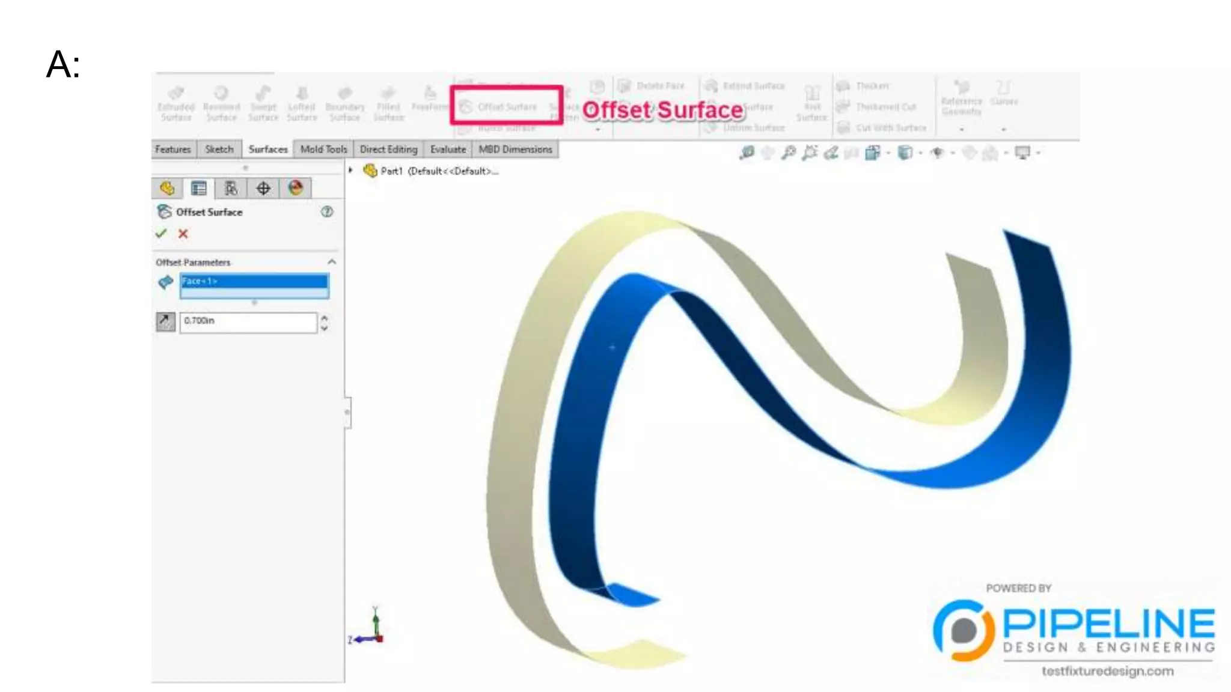This screenshot has height=692, width=1231.
Task: Click the green checkmark to accept offset
Action: 160,234
